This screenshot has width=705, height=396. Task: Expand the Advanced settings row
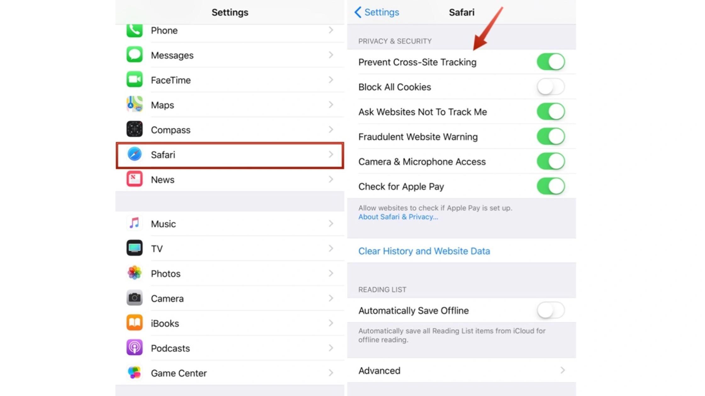point(461,370)
